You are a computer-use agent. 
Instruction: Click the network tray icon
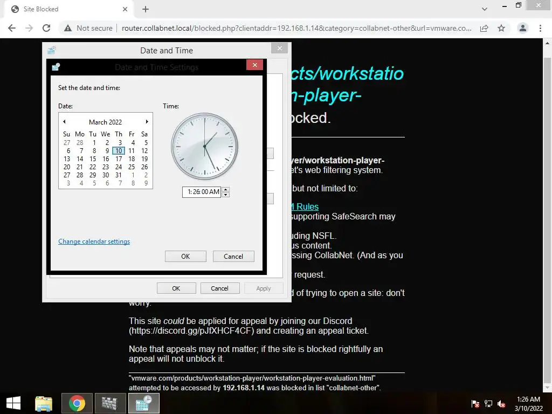coord(488,403)
